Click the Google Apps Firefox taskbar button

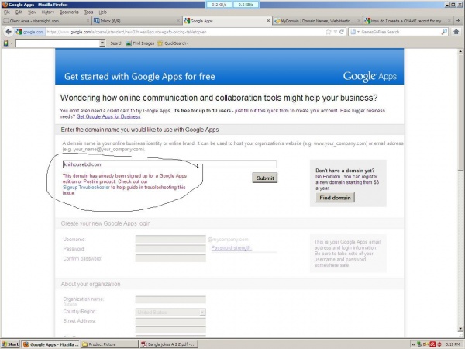(x=50, y=344)
